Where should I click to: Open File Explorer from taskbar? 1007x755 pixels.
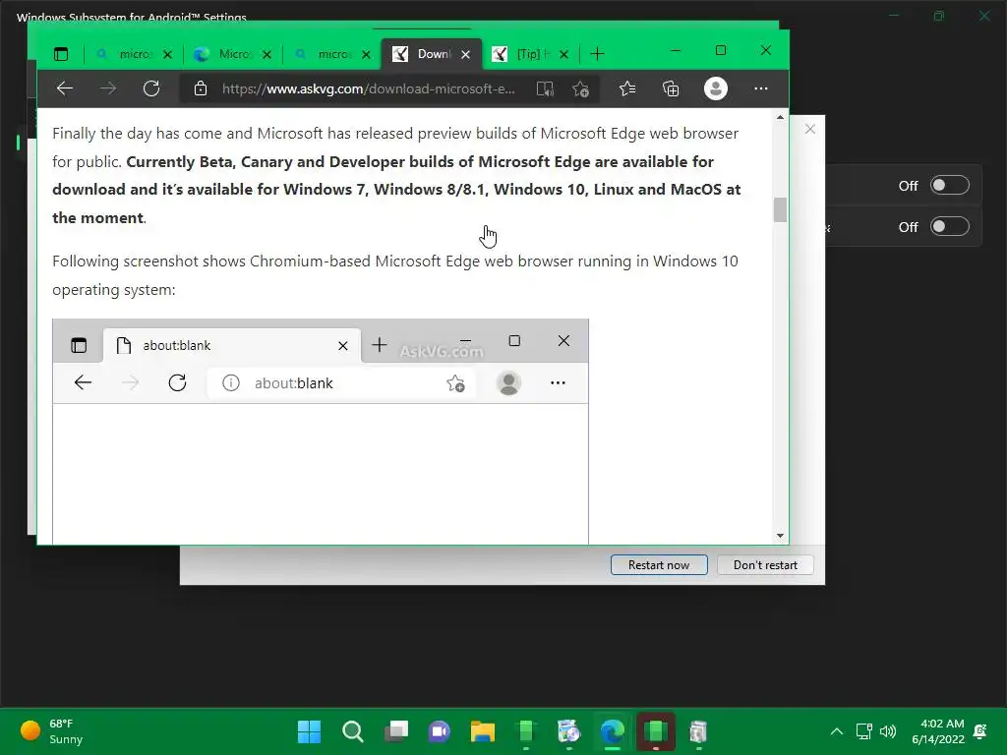tap(483, 731)
